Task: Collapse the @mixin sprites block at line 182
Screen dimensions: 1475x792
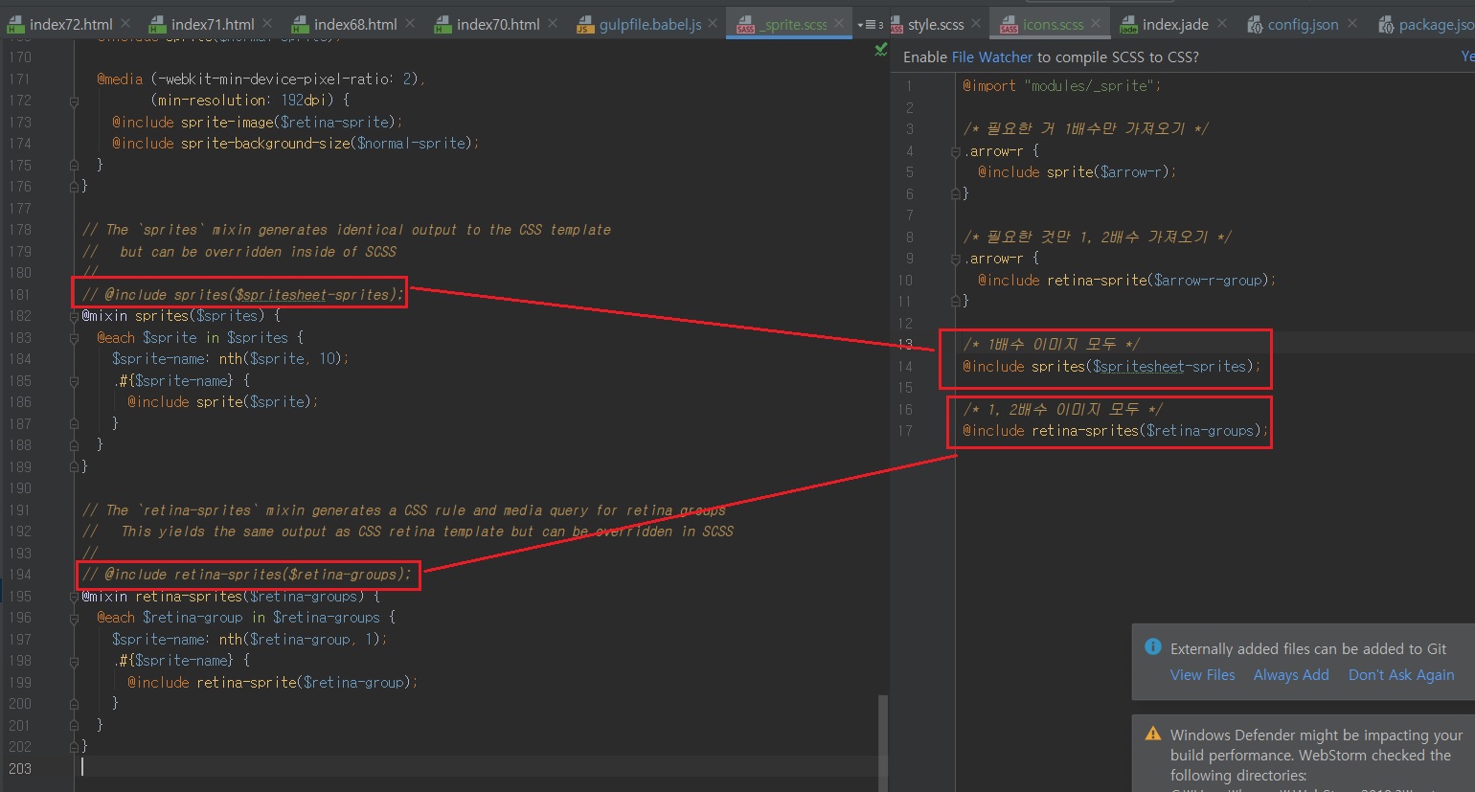Action: tap(74, 316)
